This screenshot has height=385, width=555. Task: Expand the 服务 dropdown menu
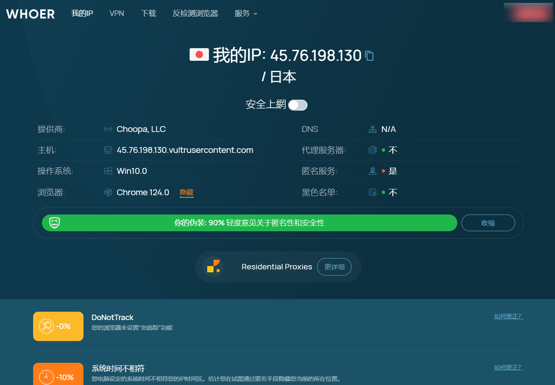pos(246,13)
